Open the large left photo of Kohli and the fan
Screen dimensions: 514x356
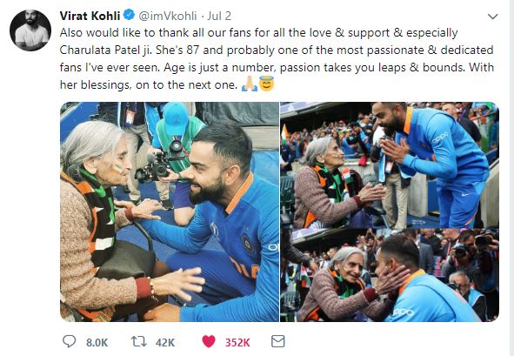tap(170, 212)
